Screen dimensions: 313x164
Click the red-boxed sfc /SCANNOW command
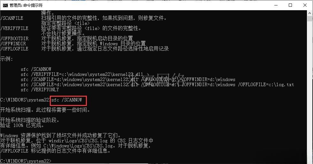pyautogui.click(x=67, y=100)
